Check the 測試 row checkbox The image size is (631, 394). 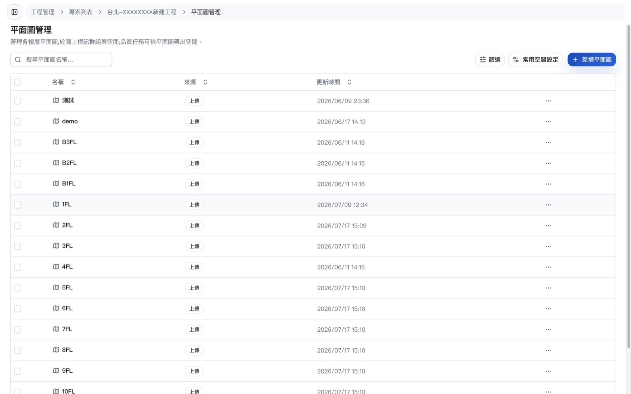[17, 101]
